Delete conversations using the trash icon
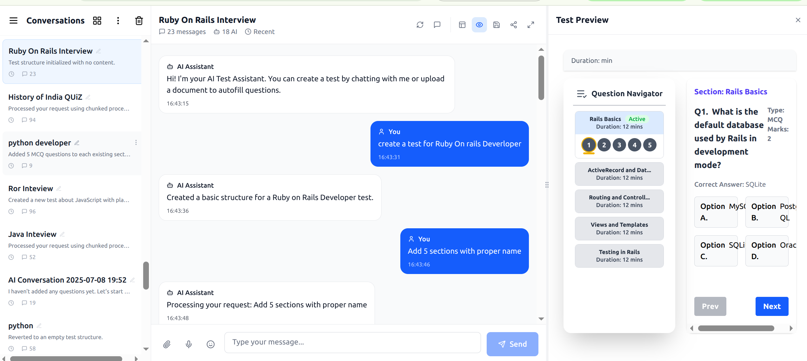807x361 pixels. pos(139,21)
